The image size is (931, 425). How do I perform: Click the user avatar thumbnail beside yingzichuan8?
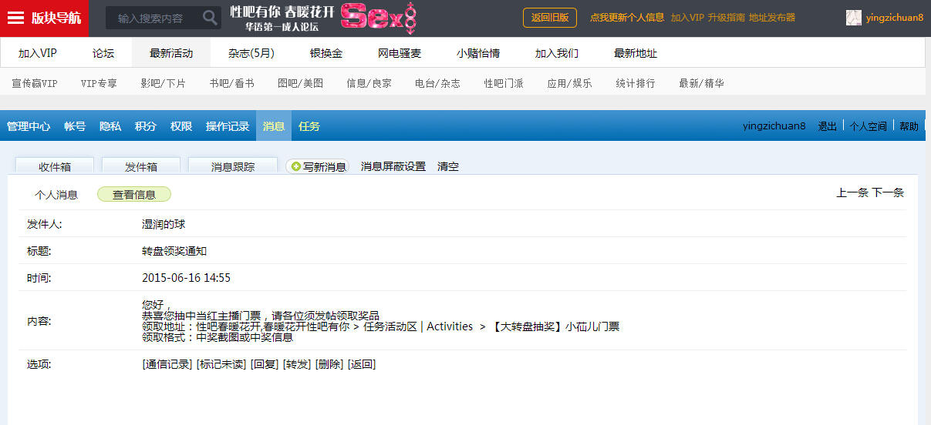[854, 18]
